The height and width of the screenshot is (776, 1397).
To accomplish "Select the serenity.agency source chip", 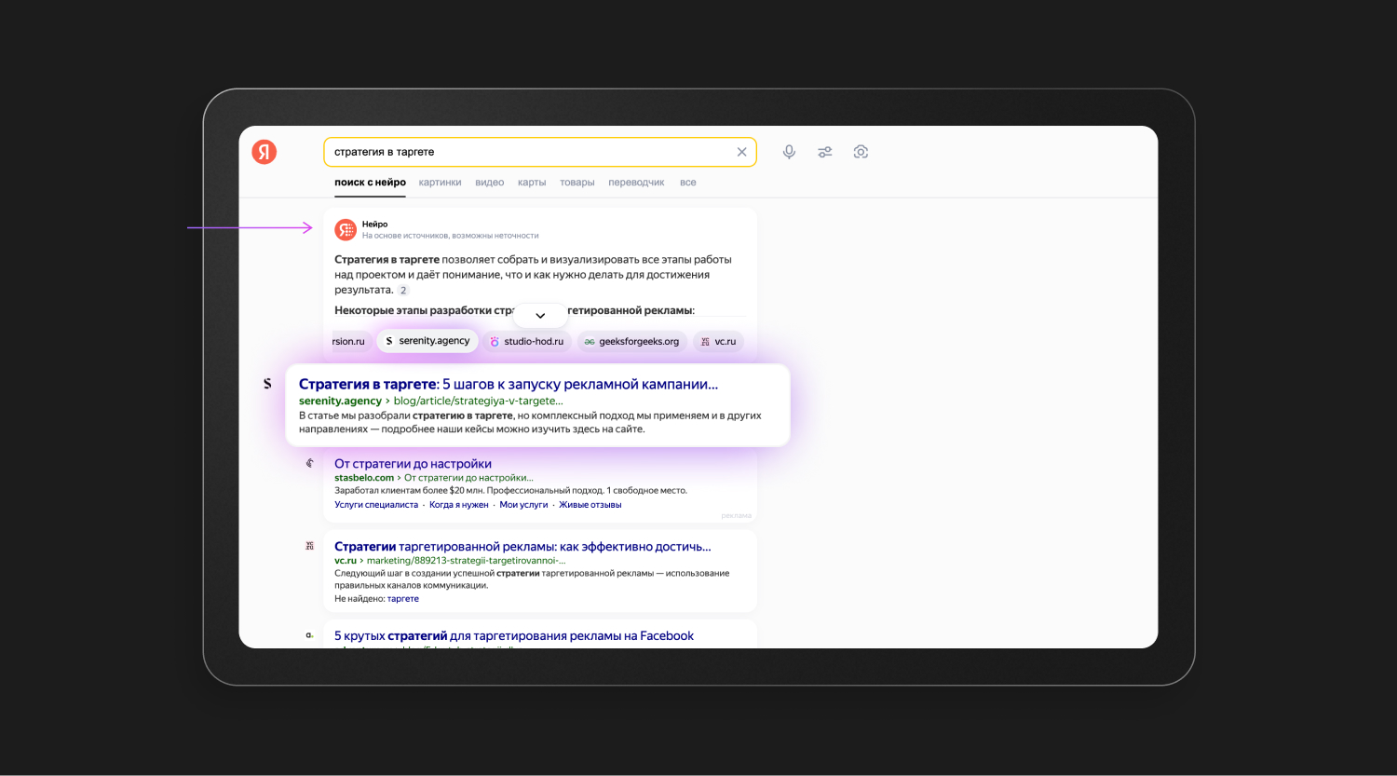I will pos(427,341).
